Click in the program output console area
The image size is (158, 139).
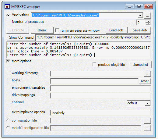pos(79,50)
